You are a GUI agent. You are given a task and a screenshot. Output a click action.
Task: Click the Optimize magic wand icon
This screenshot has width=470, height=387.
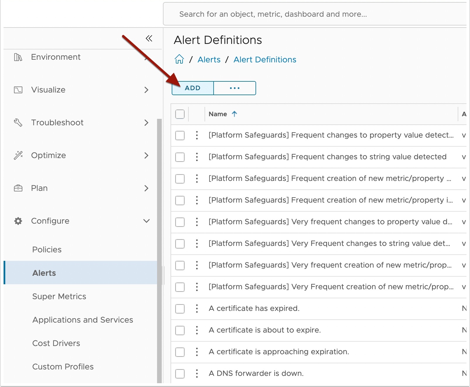click(18, 155)
